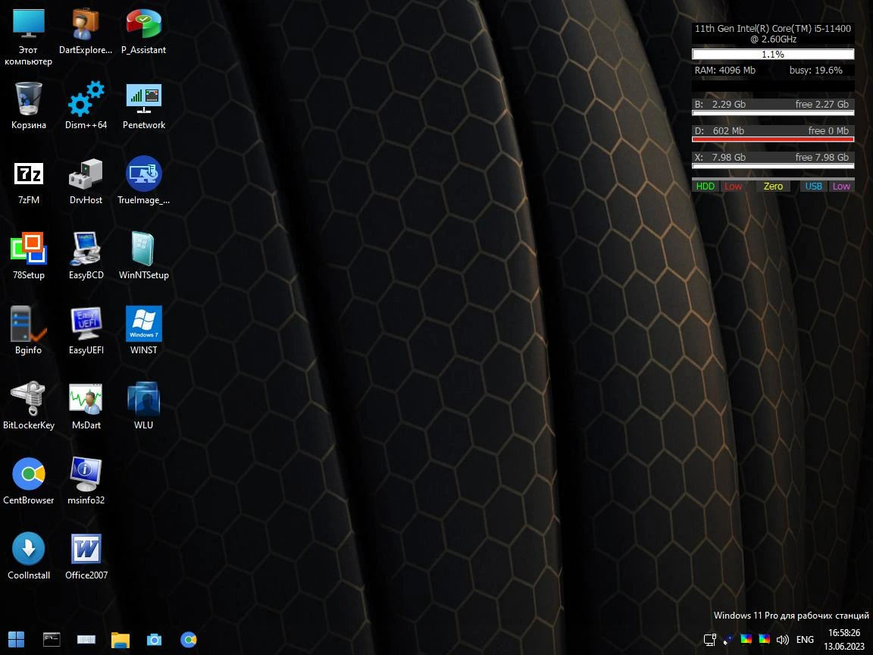Click the red Low label beside HDD
The image size is (873, 655).
pos(734,186)
